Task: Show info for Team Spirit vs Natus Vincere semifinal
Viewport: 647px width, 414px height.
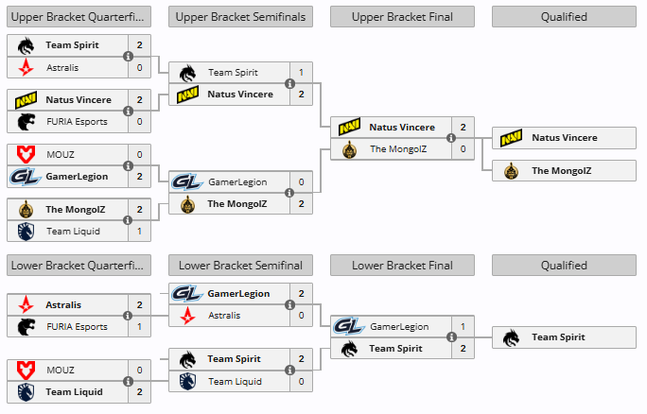Action: pos(290,84)
